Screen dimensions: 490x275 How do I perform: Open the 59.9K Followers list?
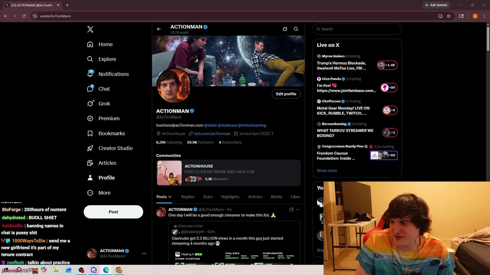[200, 142]
